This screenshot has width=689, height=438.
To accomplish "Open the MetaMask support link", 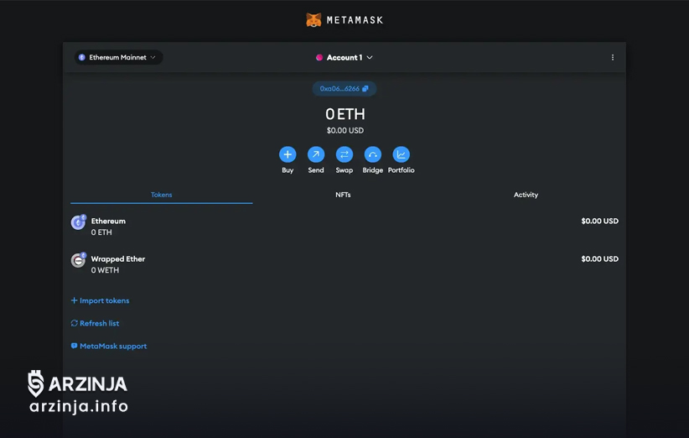I will [109, 346].
